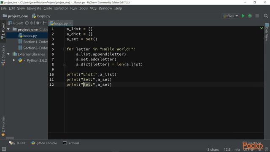The height and width of the screenshot is (152, 270).
Task: Click Section2-Code file icon in project tree
Action: coord(20,48)
